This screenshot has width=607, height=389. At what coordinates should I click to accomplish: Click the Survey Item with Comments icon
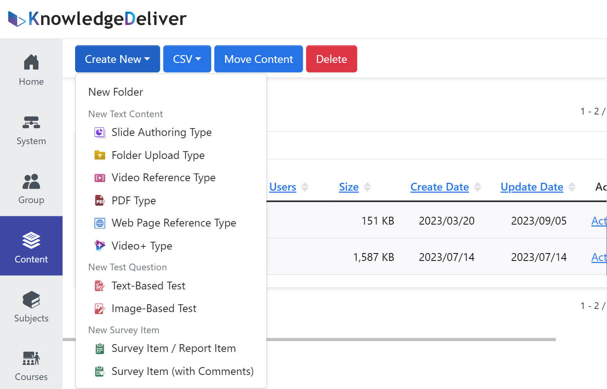(100, 371)
